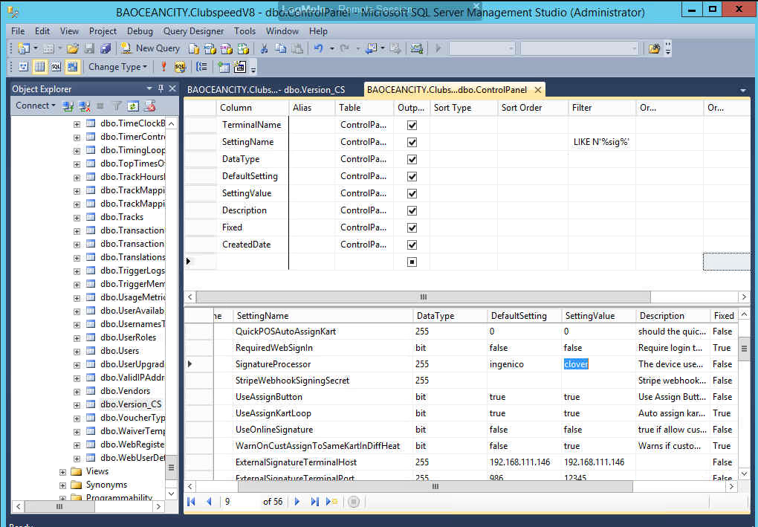Switch to the dbo.Version_CS tab
The width and height of the screenshot is (758, 527).
tap(266, 90)
